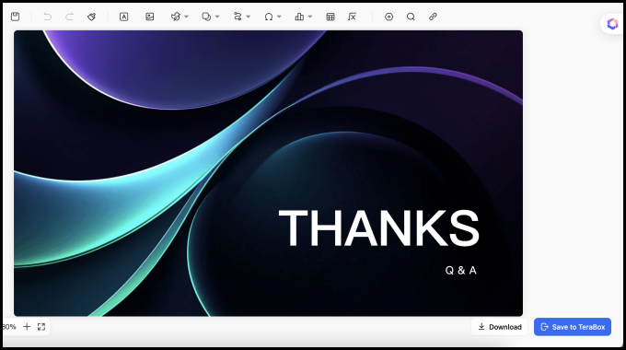626x350 pixels.
Task: Expand the chart insert dropdown
Action: coord(310,17)
